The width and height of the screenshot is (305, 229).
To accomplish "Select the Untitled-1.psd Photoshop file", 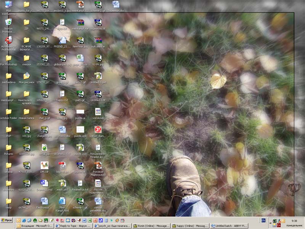I will [x=98, y=78].
